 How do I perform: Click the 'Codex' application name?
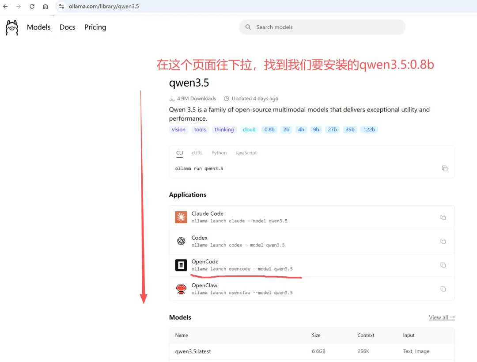tap(199, 238)
